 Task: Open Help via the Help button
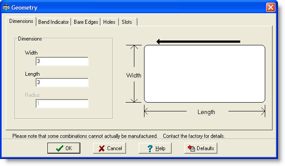coord(155,148)
